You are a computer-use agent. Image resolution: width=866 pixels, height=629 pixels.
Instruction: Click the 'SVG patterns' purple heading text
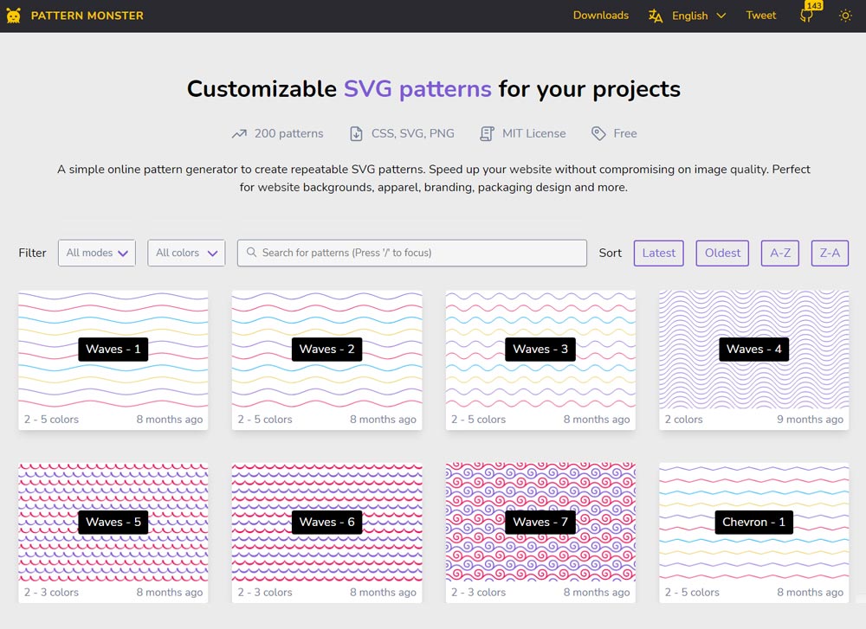(417, 89)
